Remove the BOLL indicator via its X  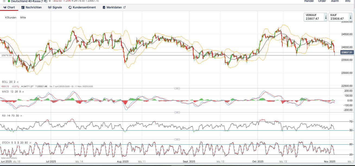[x=18, y=82]
